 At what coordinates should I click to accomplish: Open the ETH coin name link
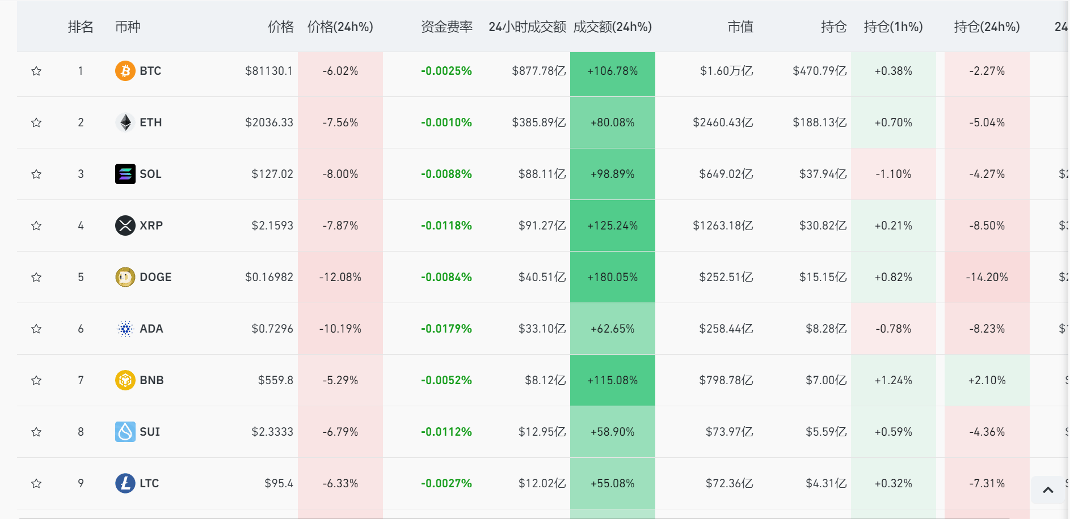coord(151,122)
